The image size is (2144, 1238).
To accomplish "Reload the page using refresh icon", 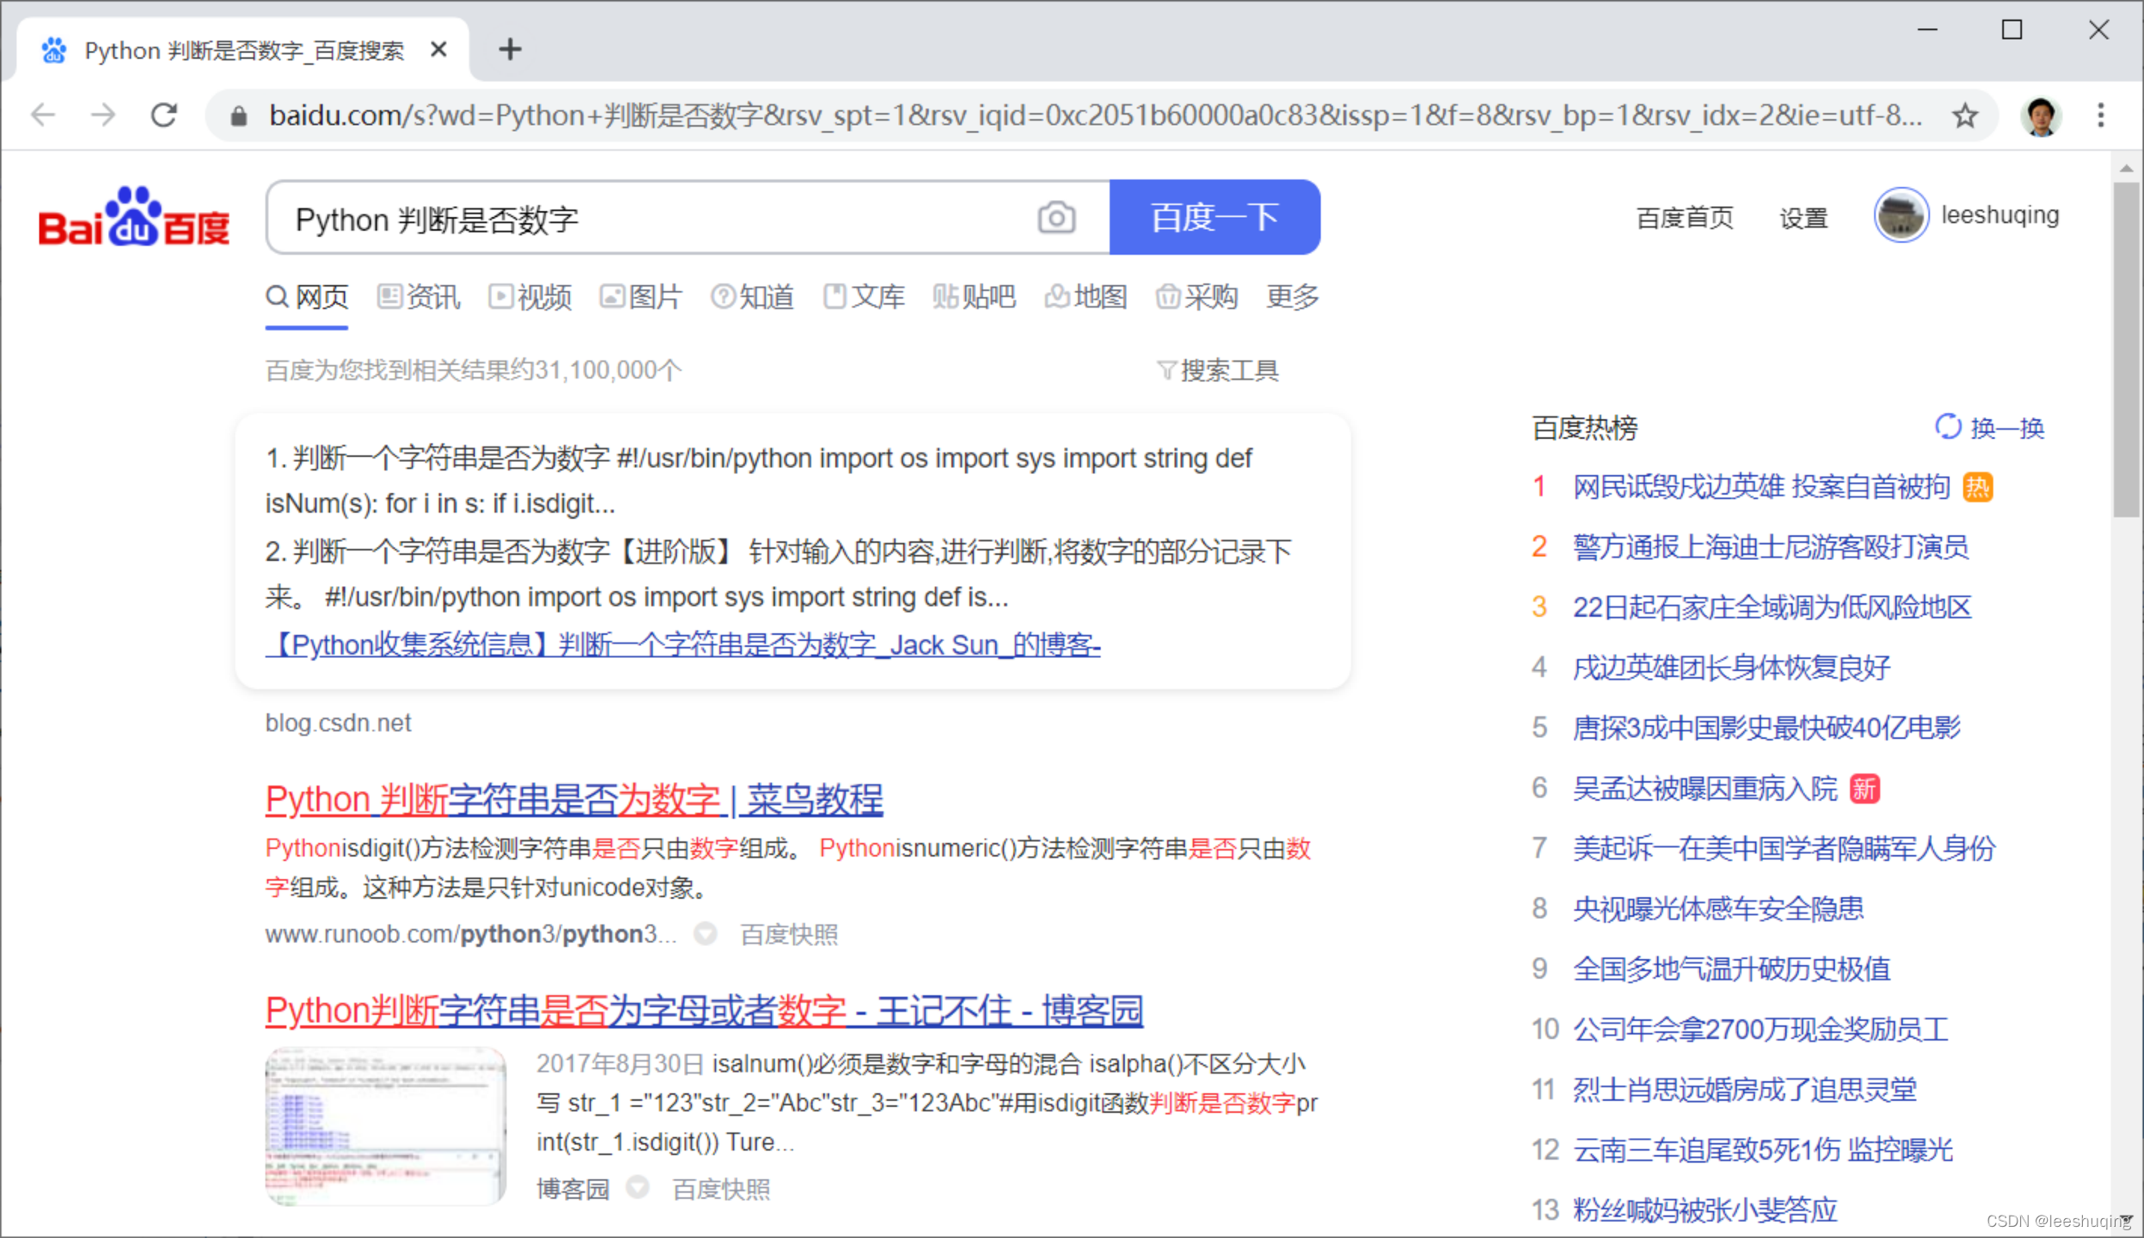I will (164, 115).
